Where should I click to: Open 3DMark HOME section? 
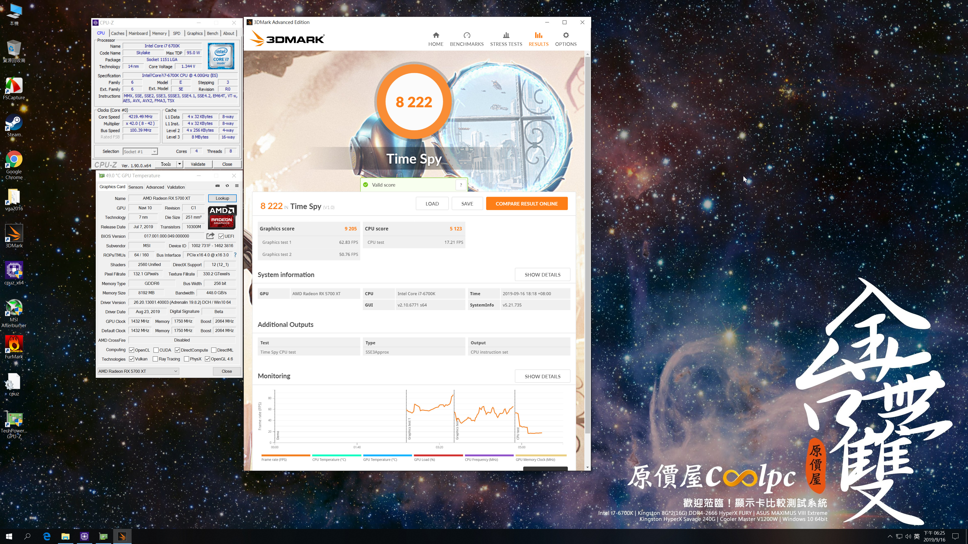pyautogui.click(x=436, y=39)
